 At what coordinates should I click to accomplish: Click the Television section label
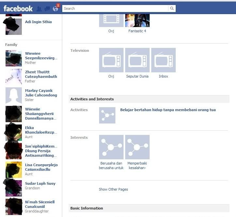80,51
